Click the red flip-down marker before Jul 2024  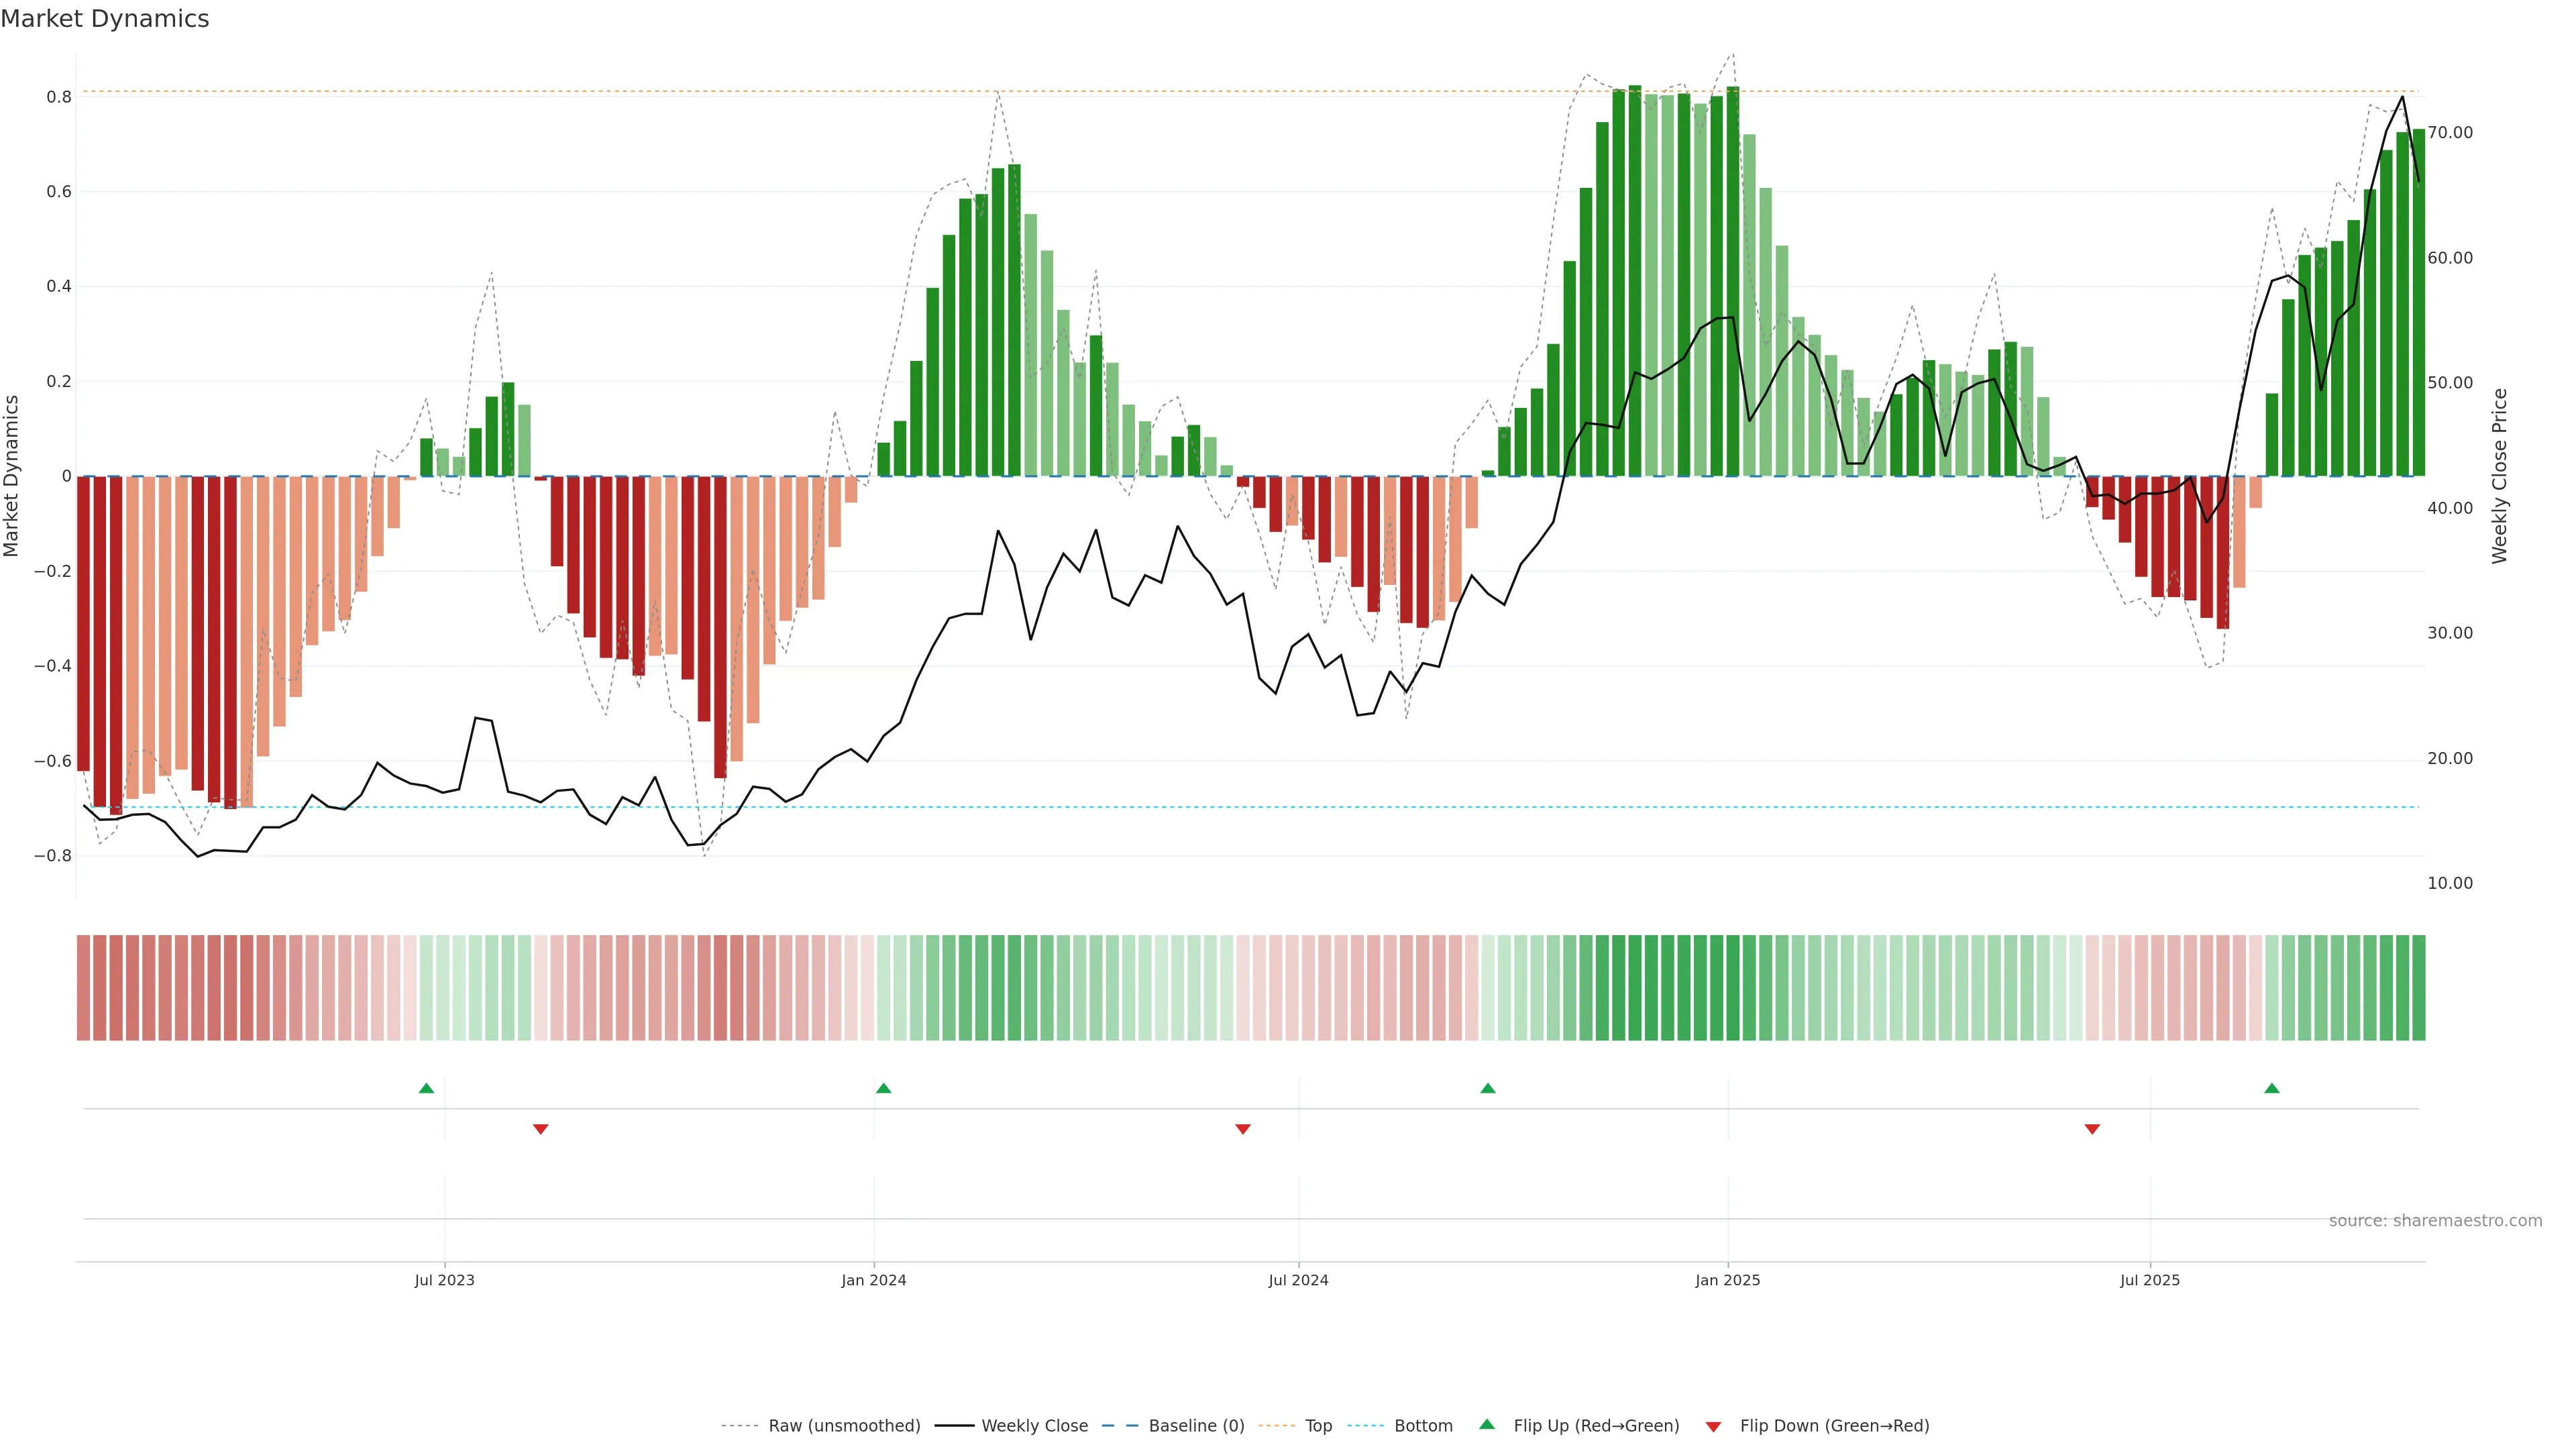point(1243,1129)
